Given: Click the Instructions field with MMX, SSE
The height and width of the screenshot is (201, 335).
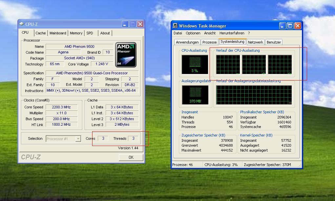Looking at the screenshot, I should 92,91.
